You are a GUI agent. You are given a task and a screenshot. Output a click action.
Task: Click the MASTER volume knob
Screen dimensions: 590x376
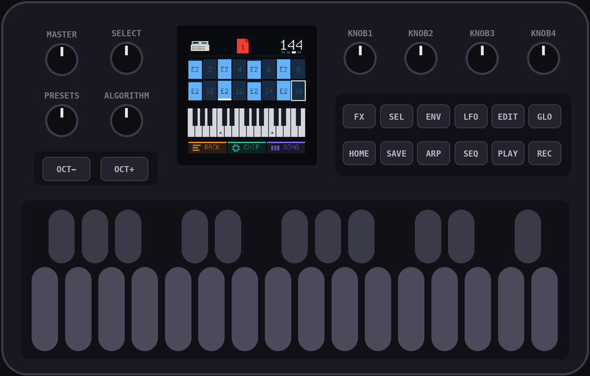tap(61, 60)
